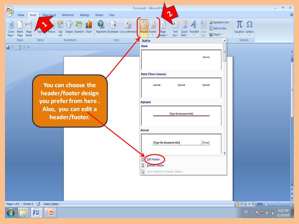This screenshot has width=299, height=224.
Task: Insert a Chart from ribbon
Action: coord(89,26)
